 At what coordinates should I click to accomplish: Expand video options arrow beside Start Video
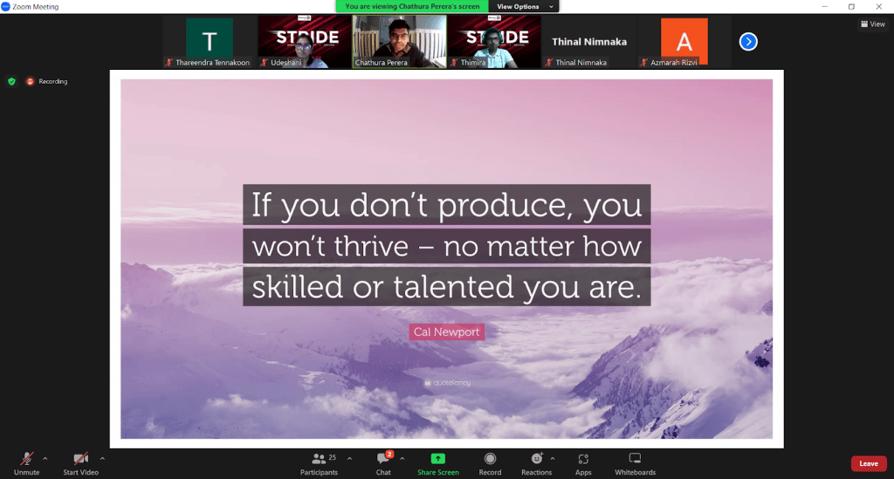[102, 457]
